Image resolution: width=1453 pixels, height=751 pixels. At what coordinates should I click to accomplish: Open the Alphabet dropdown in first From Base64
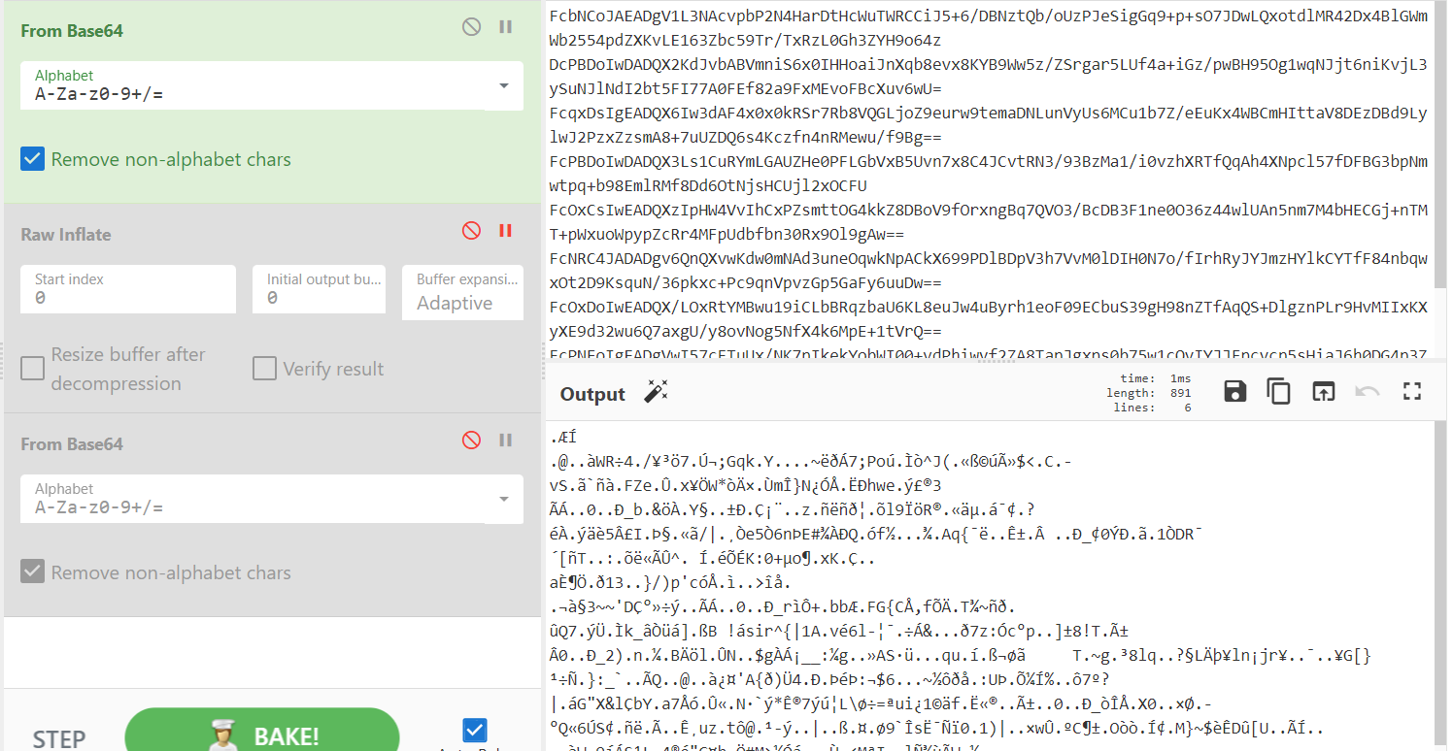click(x=503, y=86)
